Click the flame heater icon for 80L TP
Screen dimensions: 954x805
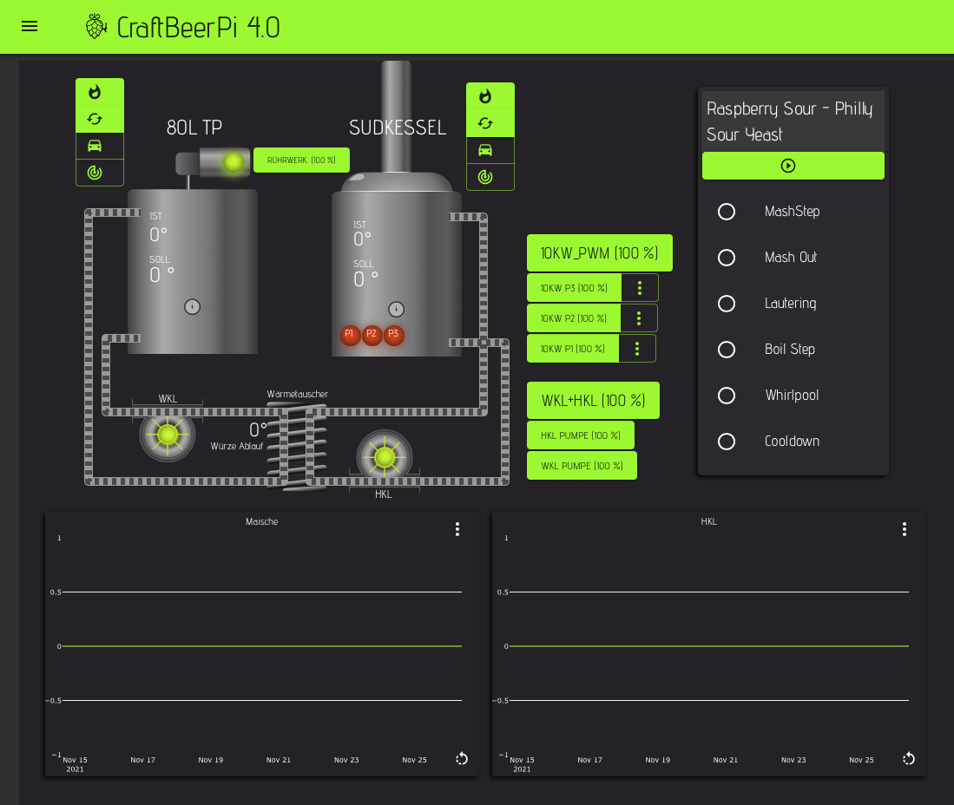[x=95, y=92]
